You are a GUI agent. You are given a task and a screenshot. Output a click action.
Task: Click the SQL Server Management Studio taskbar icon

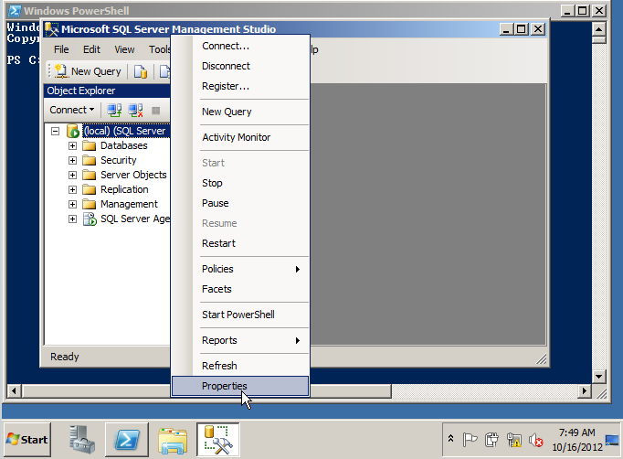point(218,440)
